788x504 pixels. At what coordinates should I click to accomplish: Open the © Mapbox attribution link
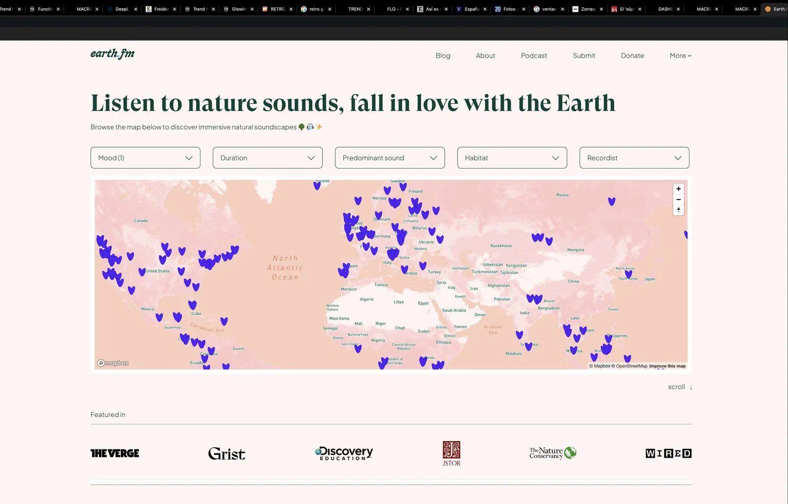coord(599,366)
